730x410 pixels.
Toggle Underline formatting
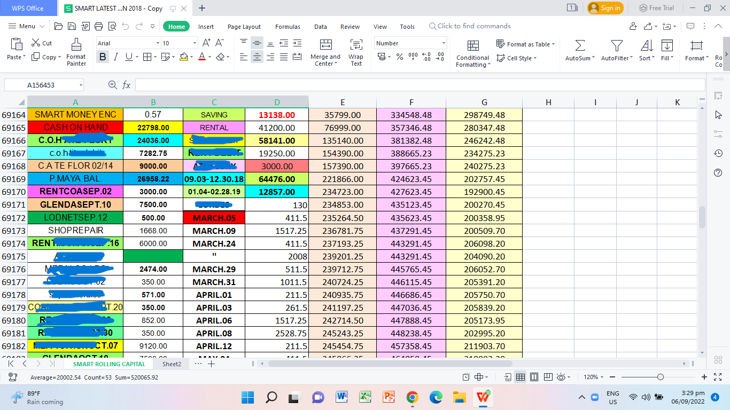129,57
